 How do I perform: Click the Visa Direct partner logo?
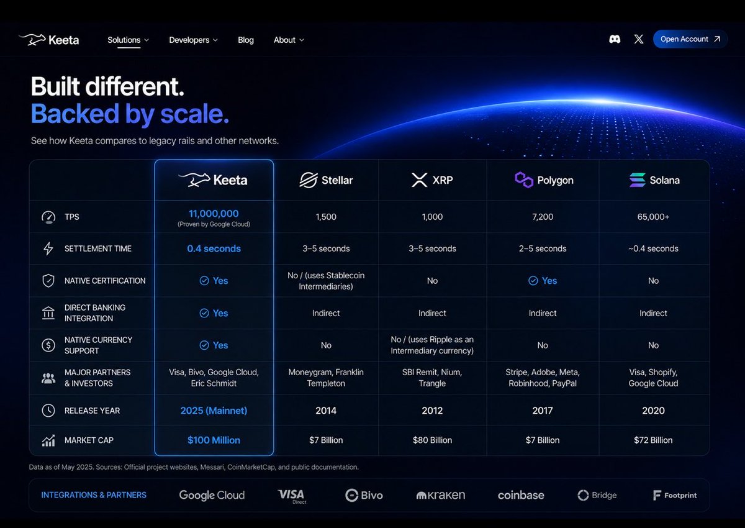292,495
